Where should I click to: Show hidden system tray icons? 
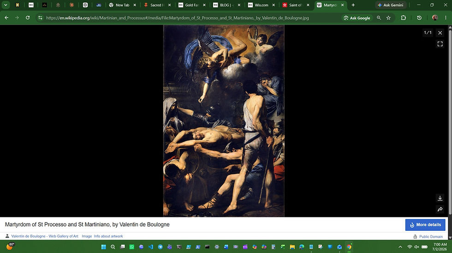click(x=400, y=247)
